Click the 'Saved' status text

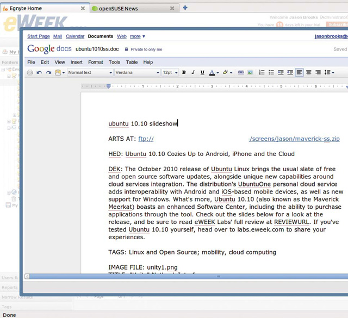pos(340,49)
